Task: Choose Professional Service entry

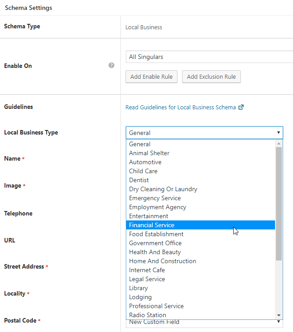Action: coord(156,306)
